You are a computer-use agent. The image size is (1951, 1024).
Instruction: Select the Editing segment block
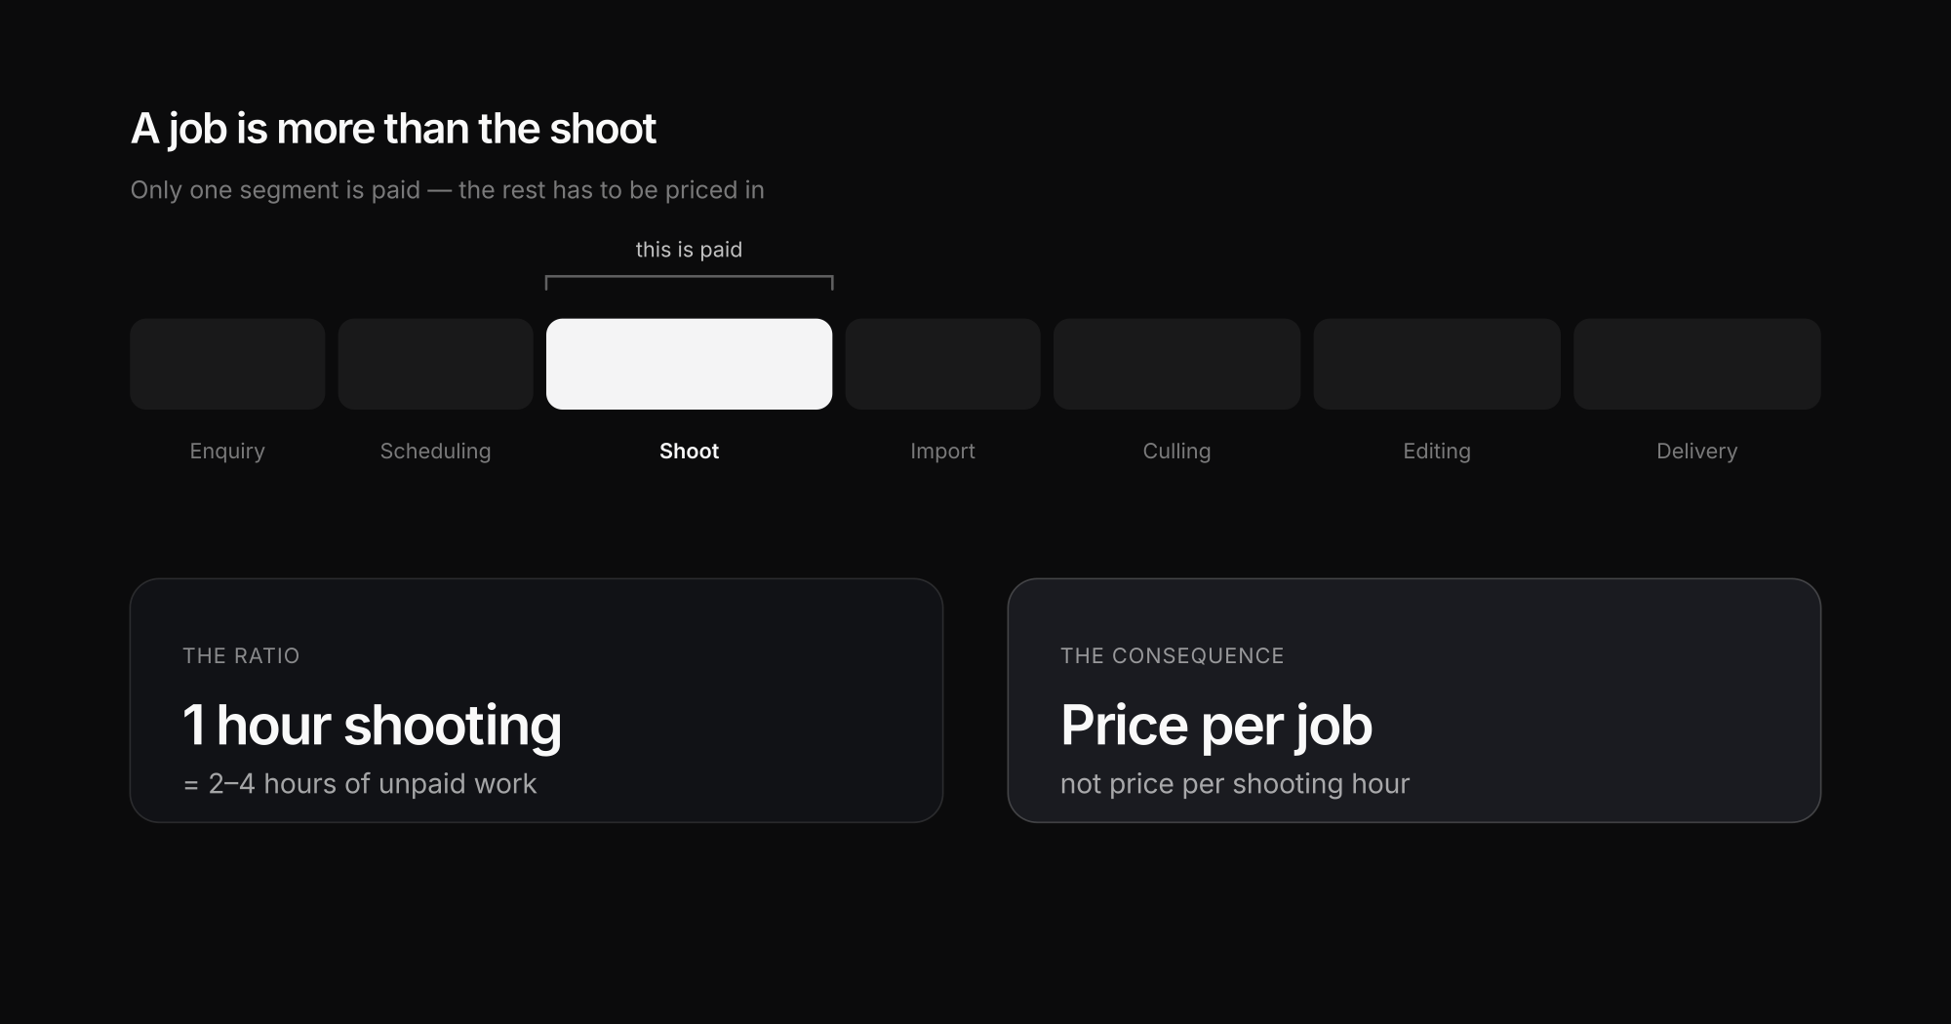pos(1437,364)
